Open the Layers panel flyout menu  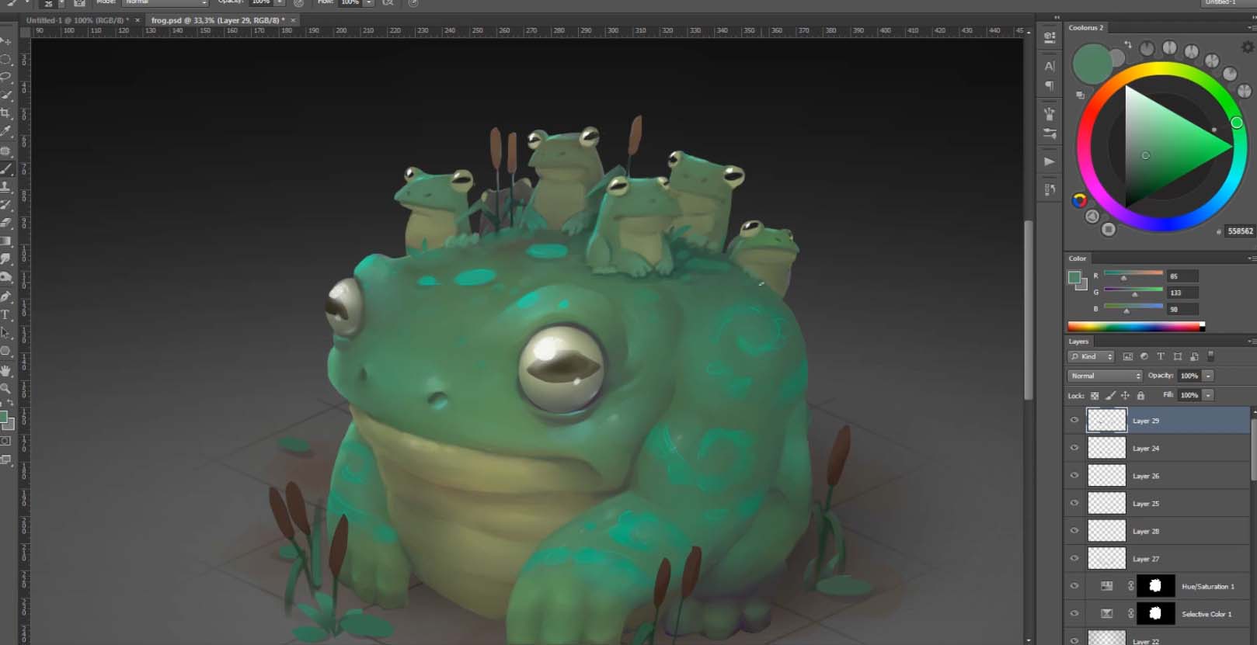[x=1251, y=342]
